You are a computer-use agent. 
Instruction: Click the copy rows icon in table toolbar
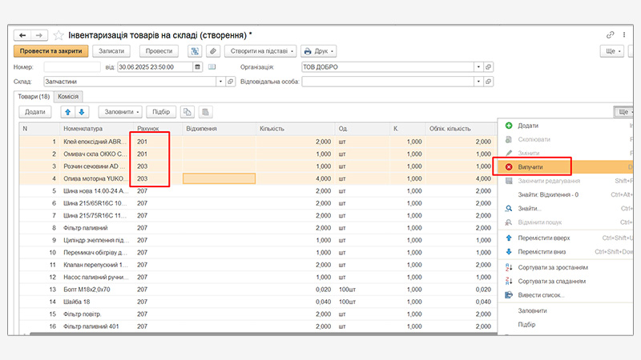click(x=187, y=112)
